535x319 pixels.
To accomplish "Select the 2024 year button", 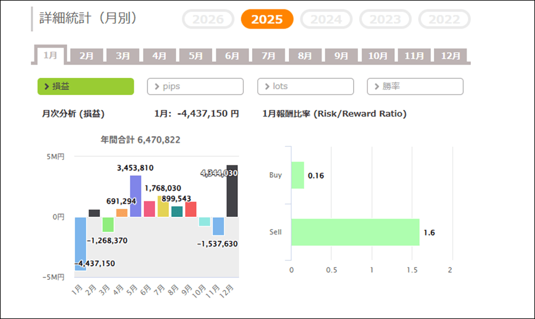I will (x=326, y=19).
